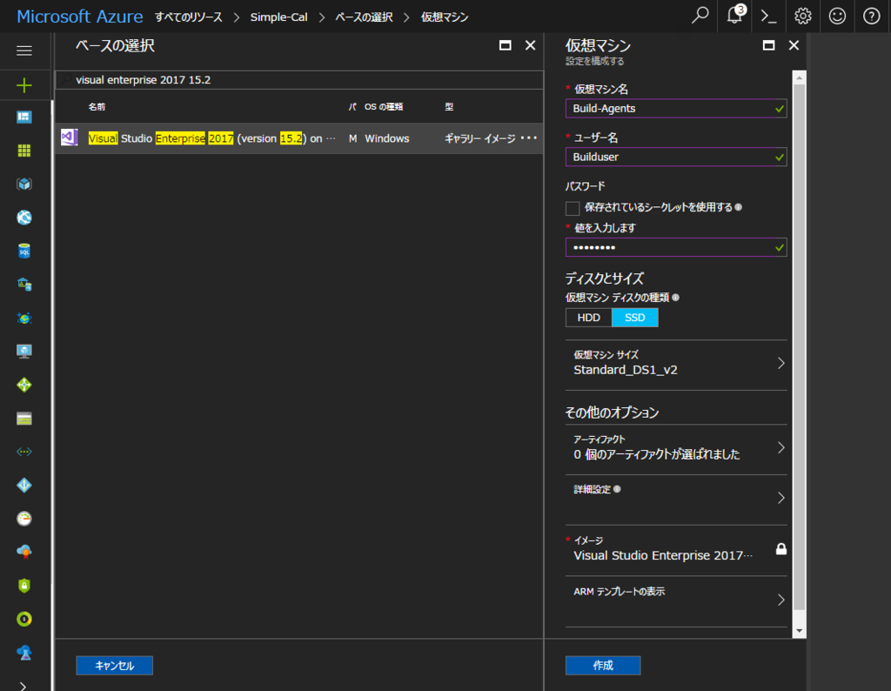Open Monitor gauge icon in sidebar
Image resolution: width=891 pixels, height=691 pixels.
(x=23, y=519)
